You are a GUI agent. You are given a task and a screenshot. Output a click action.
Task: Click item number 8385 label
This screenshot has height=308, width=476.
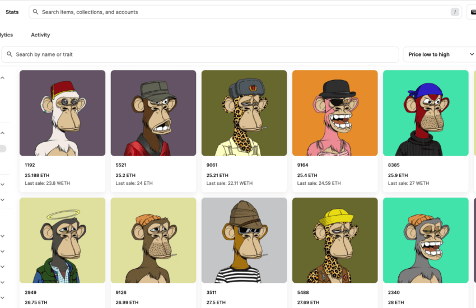(394, 165)
